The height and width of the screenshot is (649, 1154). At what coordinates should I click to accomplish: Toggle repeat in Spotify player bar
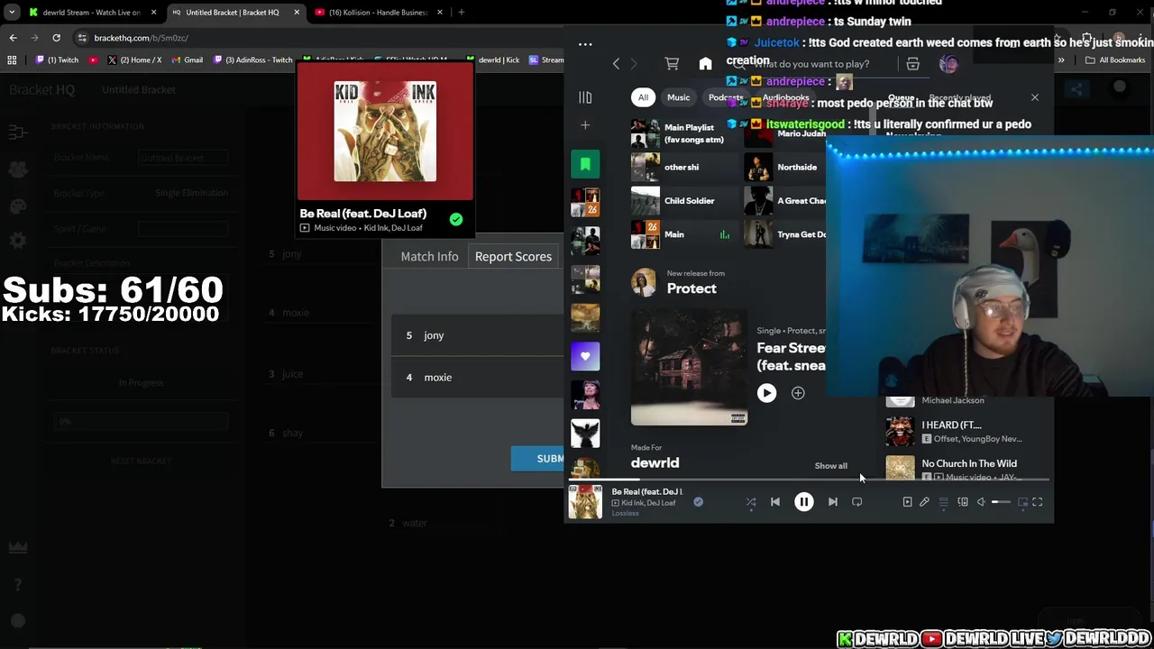pyautogui.click(x=857, y=502)
